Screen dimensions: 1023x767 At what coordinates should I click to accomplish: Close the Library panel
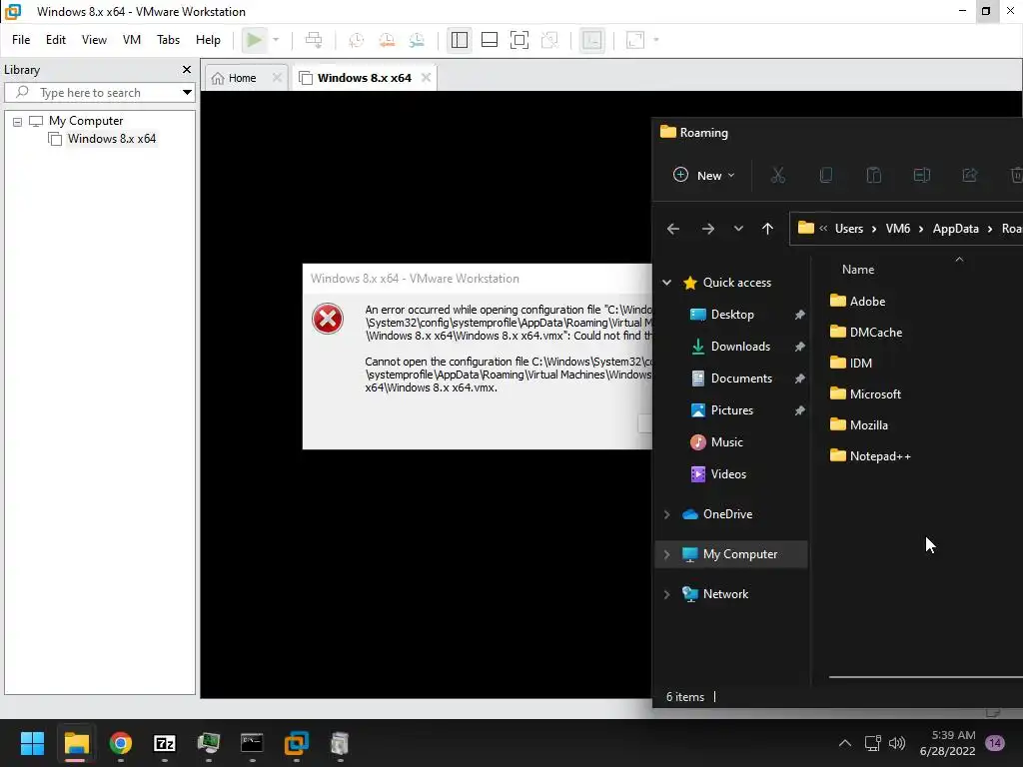click(x=187, y=69)
